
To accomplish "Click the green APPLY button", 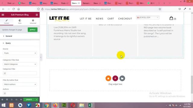I will (x=33, y=30).
